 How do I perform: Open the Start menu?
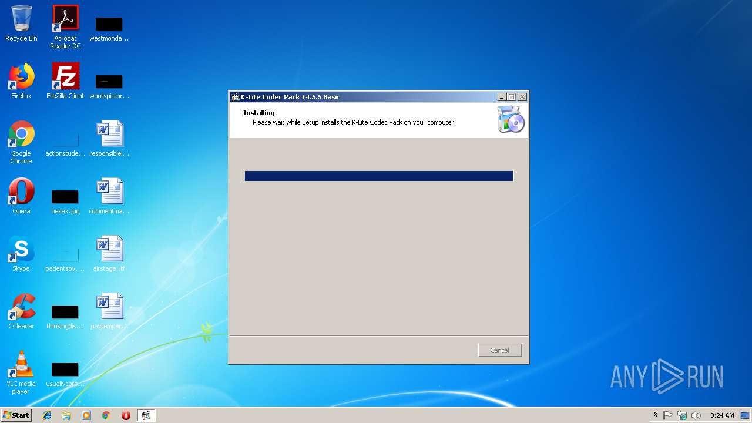pyautogui.click(x=16, y=415)
